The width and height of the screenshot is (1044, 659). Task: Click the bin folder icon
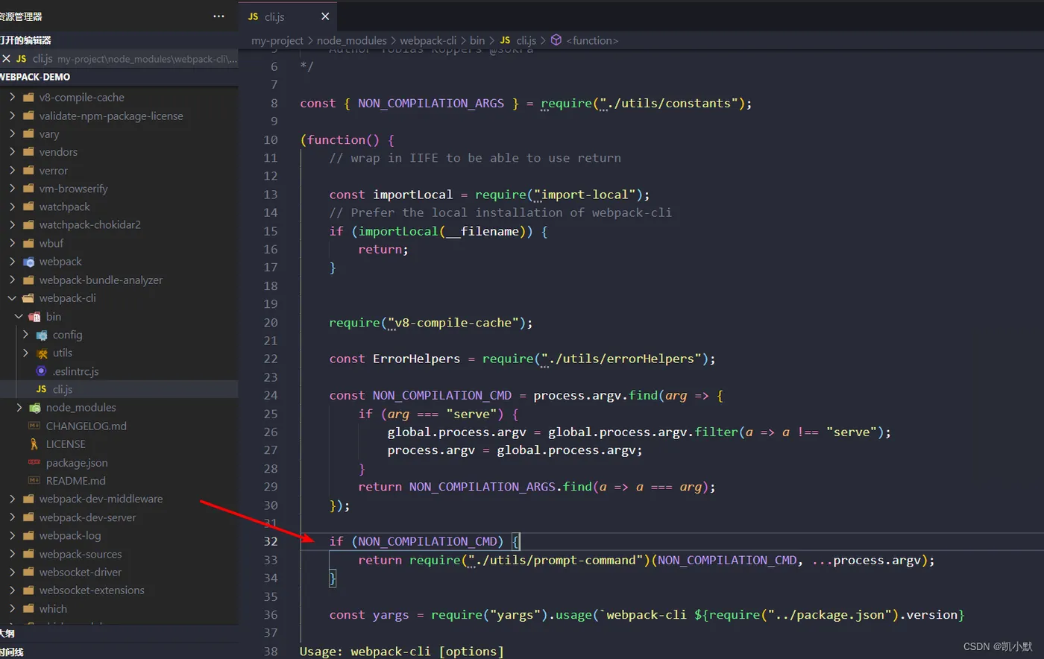34,316
